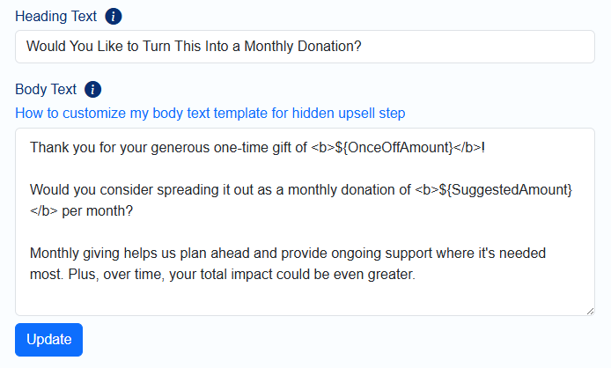Click the info icon beside Heading Text

(114, 17)
